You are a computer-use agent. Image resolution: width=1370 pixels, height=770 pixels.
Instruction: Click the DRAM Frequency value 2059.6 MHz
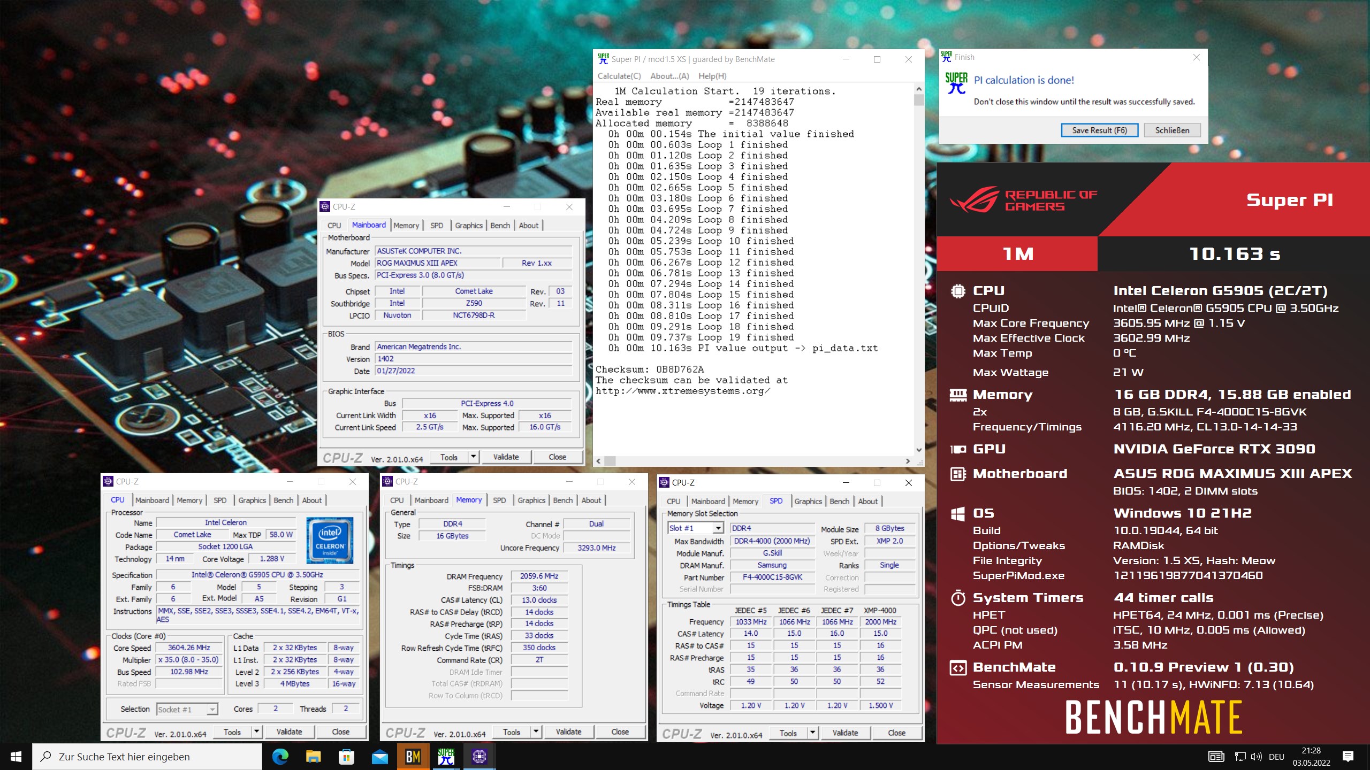click(x=539, y=576)
